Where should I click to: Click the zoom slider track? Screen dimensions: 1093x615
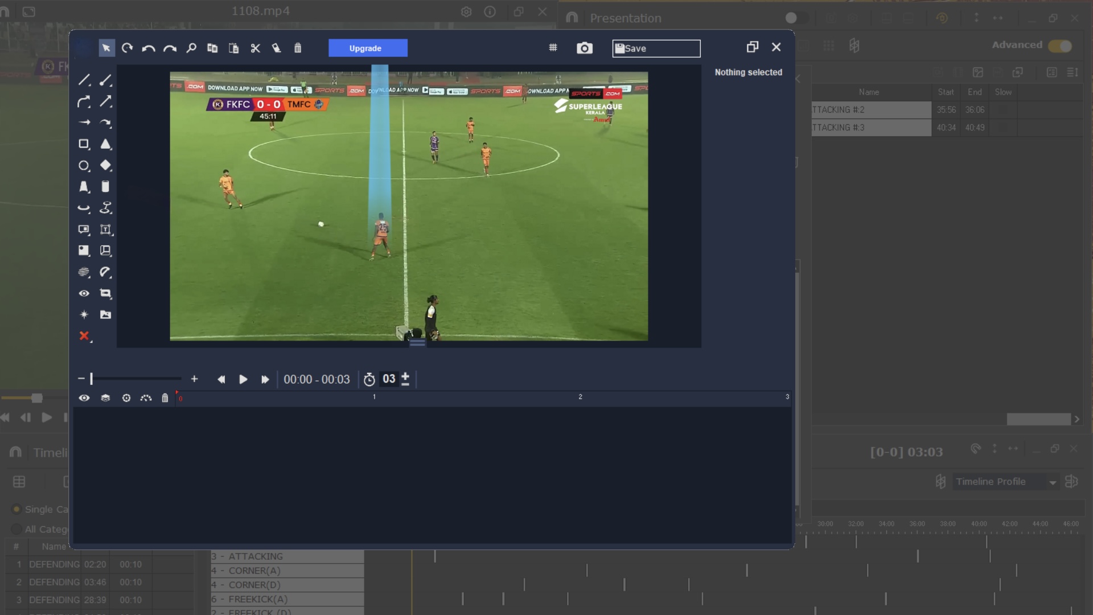pyautogui.click(x=137, y=379)
